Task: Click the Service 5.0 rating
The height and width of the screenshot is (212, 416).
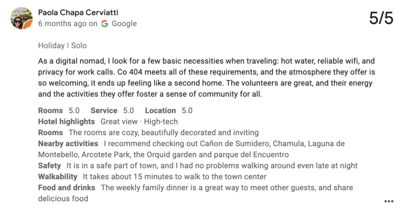Action: [x=112, y=110]
